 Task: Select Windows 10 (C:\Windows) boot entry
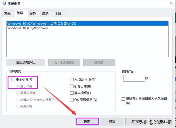(87, 24)
